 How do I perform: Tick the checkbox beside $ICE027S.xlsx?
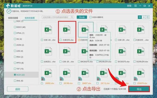pos(116,62)
